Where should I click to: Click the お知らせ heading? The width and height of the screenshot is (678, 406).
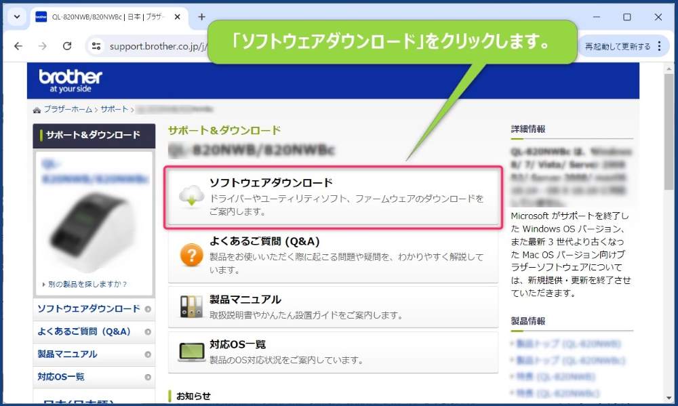193,396
